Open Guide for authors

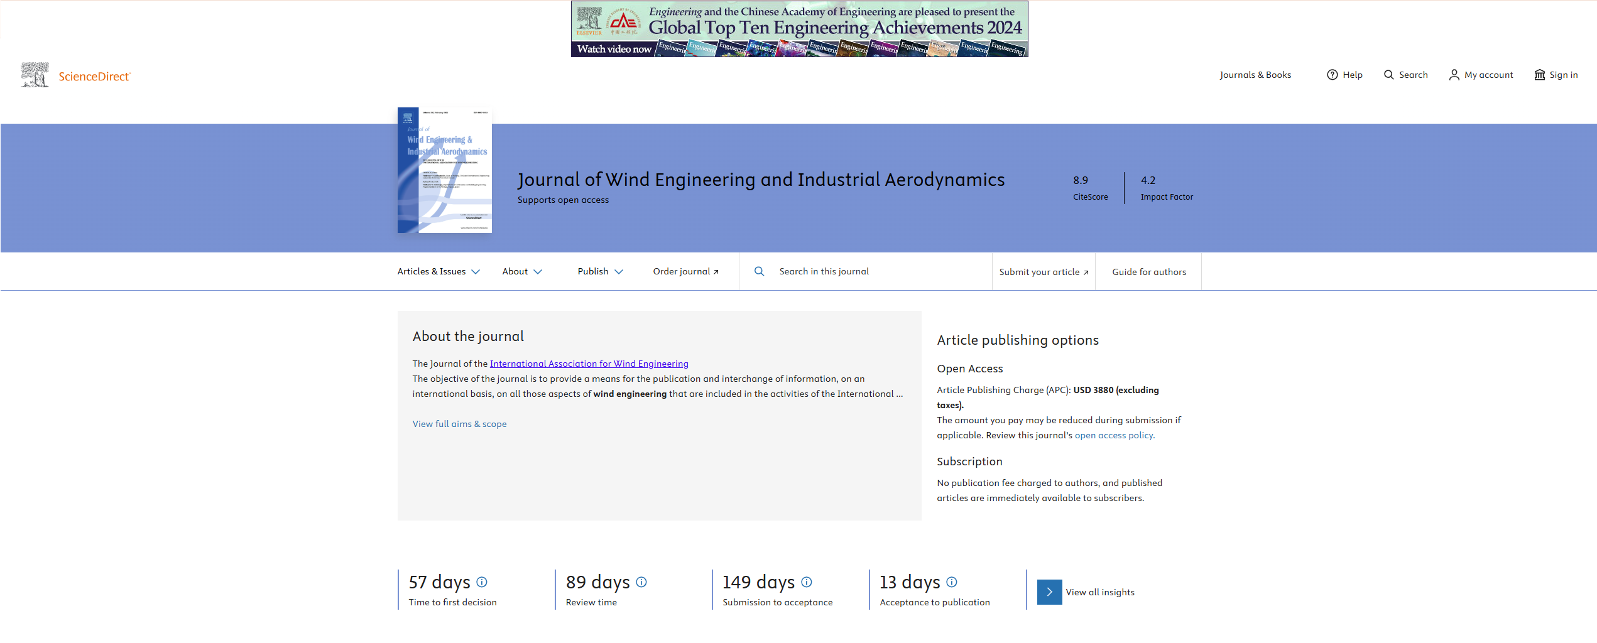[1149, 272]
